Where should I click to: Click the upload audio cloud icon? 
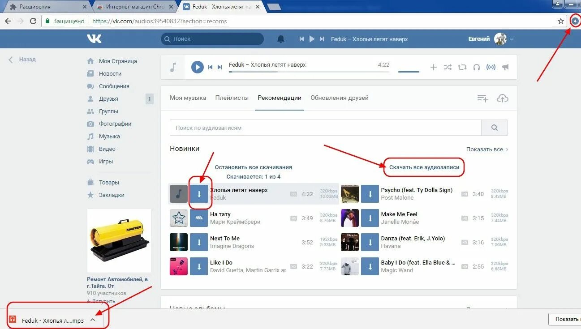pyautogui.click(x=503, y=98)
